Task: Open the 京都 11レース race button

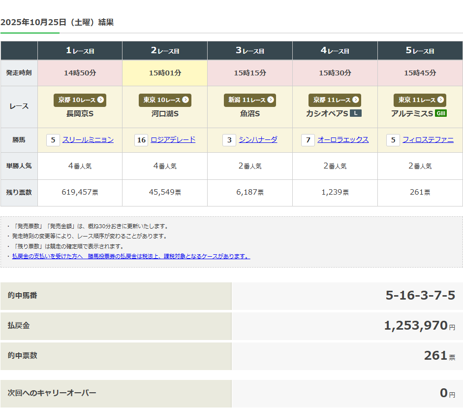Action: (x=335, y=100)
